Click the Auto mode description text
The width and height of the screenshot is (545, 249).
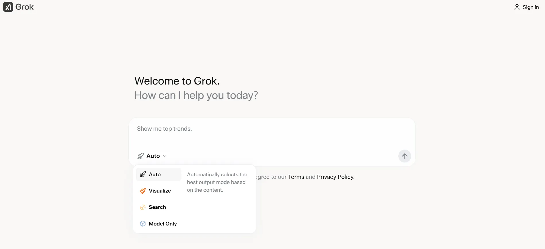click(x=217, y=182)
